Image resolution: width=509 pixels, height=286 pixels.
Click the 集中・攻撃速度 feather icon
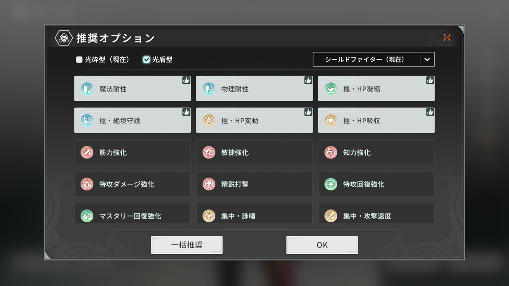(x=331, y=216)
